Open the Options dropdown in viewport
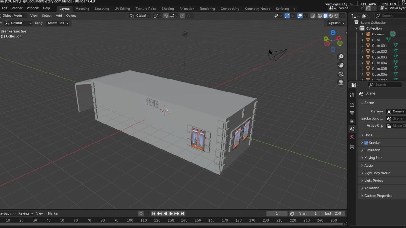Image resolution: width=406 pixels, height=228 pixels. (x=336, y=23)
